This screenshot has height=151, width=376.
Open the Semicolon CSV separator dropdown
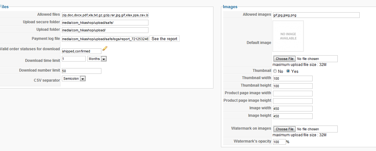point(74,78)
